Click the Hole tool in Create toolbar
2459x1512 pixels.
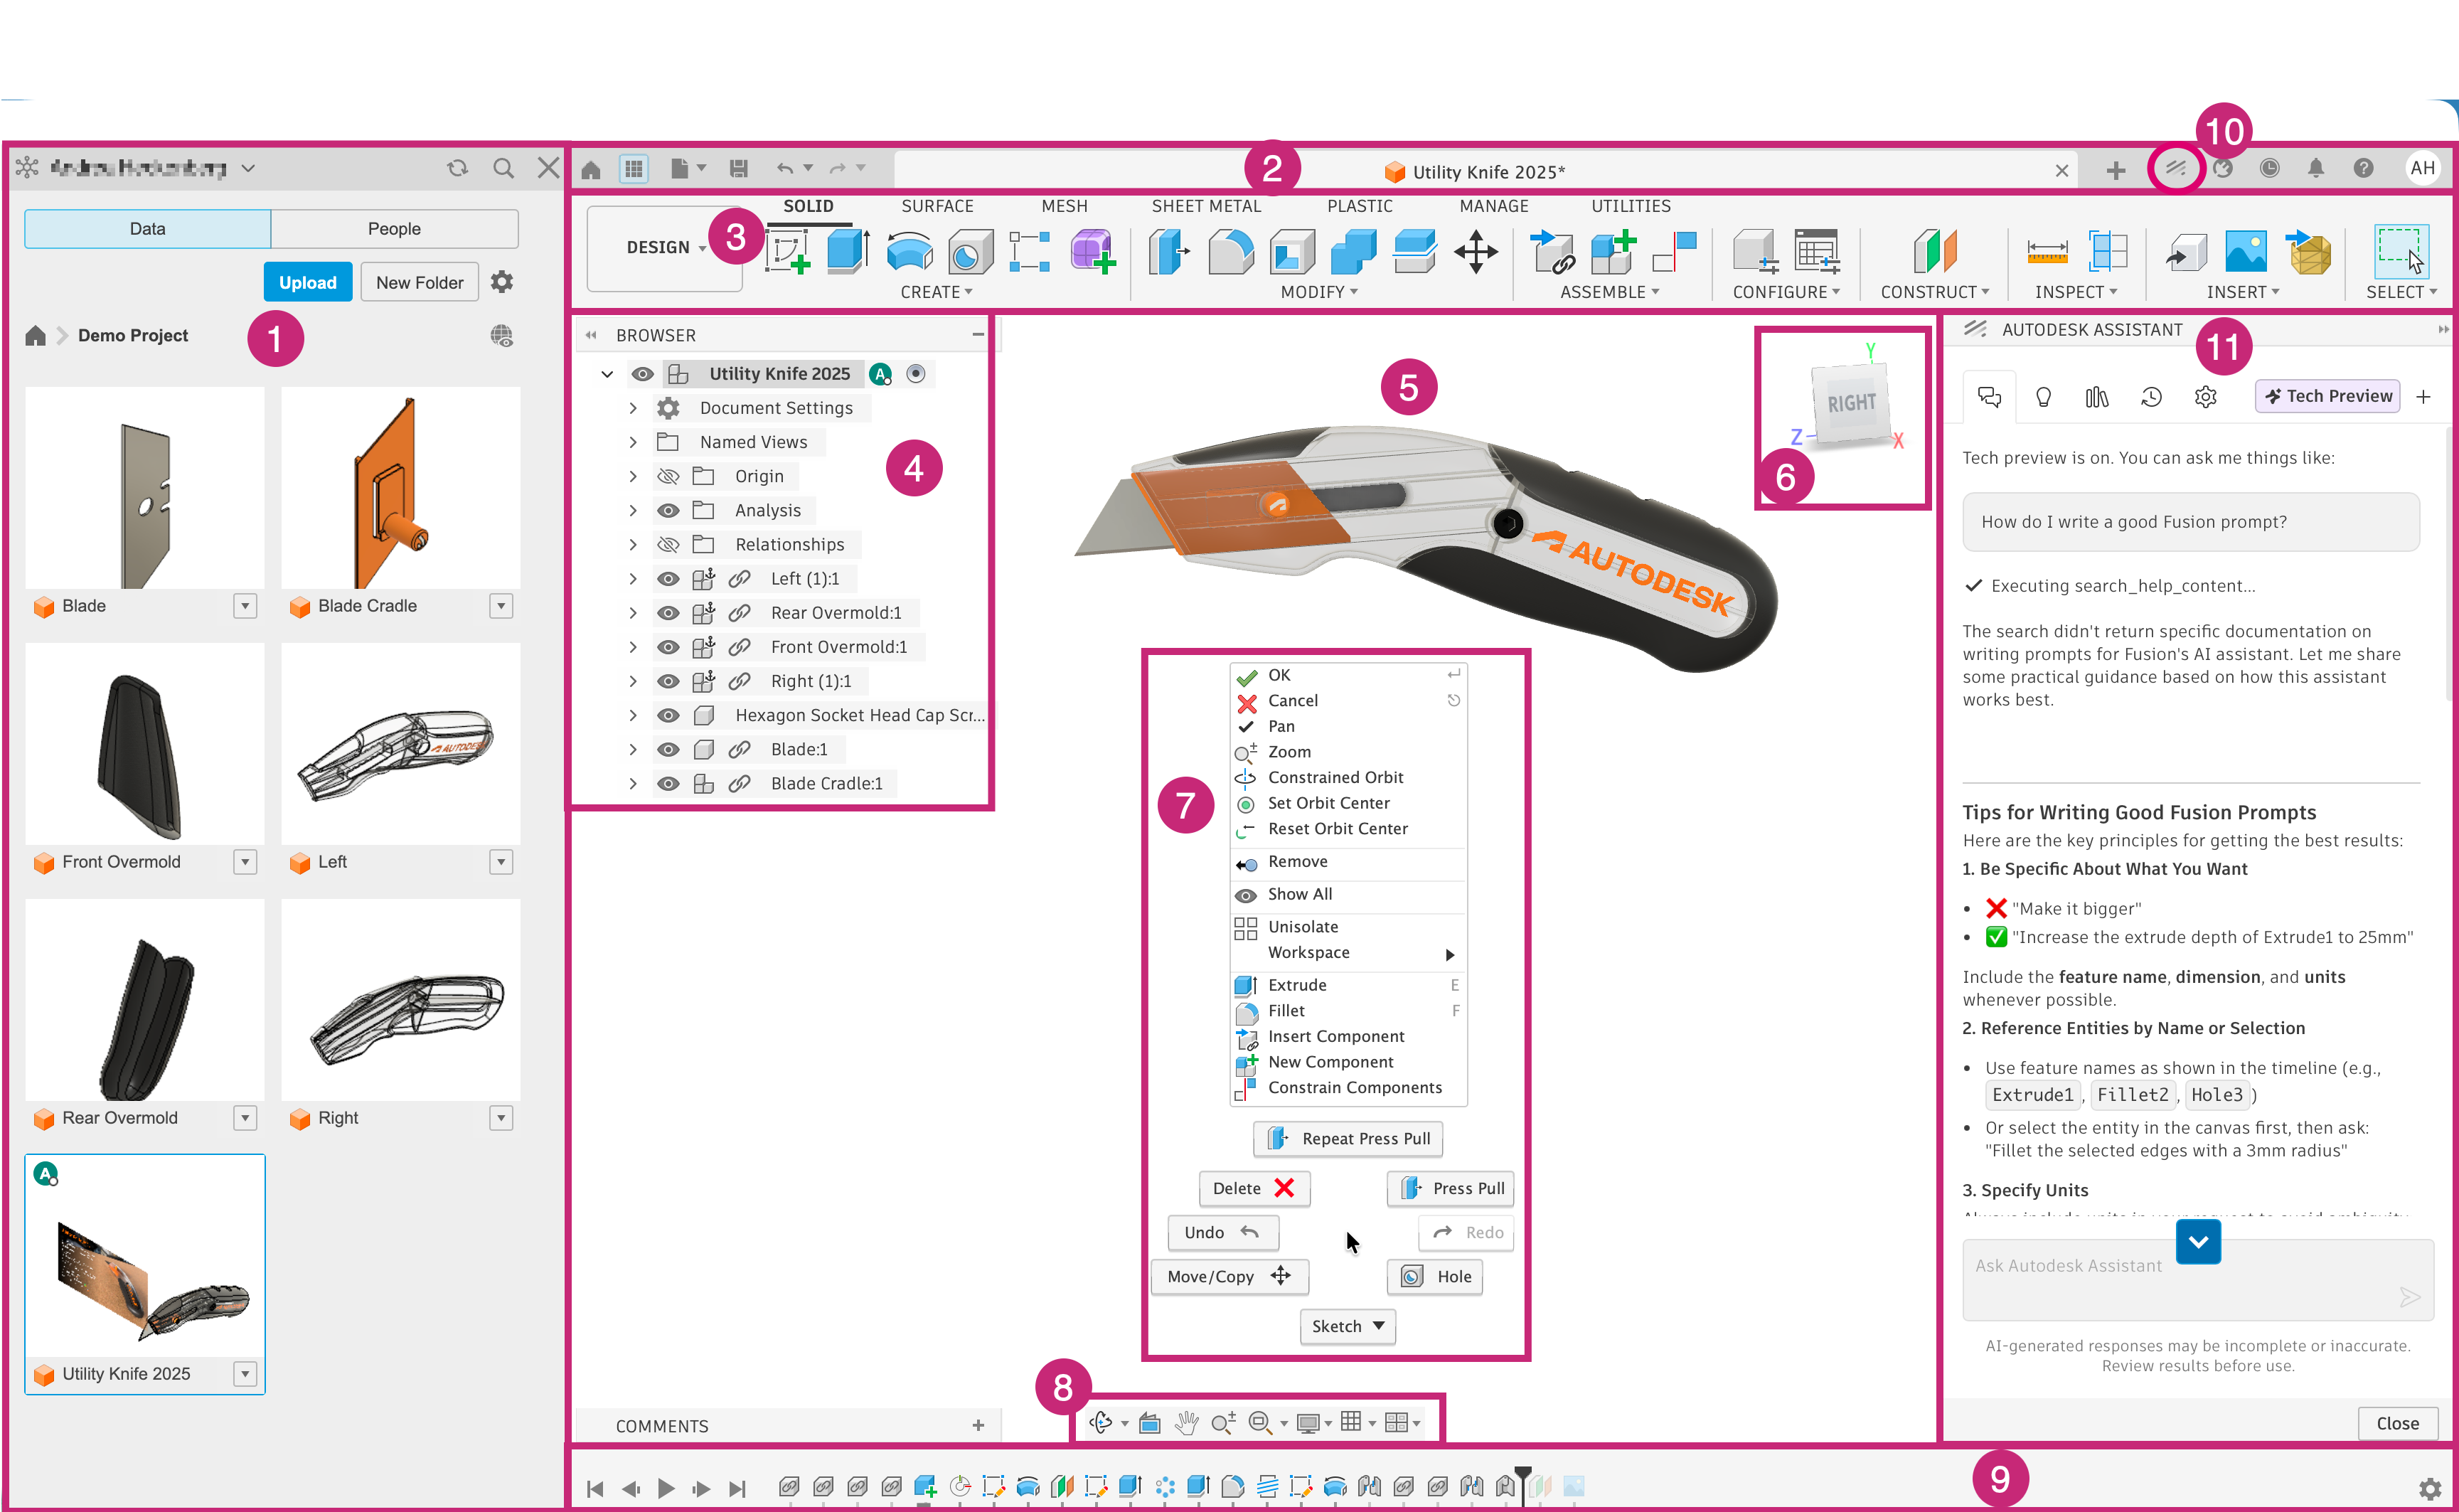[970, 250]
